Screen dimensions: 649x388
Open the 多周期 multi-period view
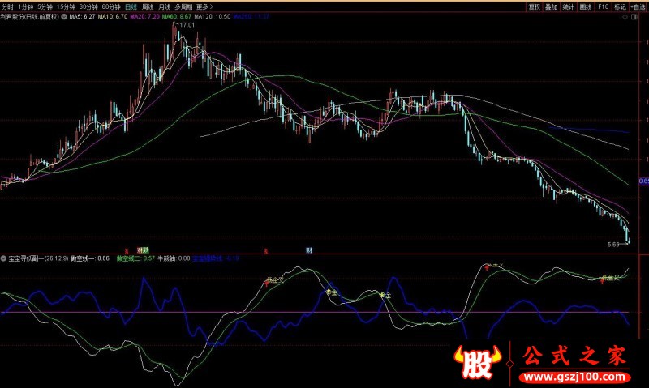click(183, 6)
